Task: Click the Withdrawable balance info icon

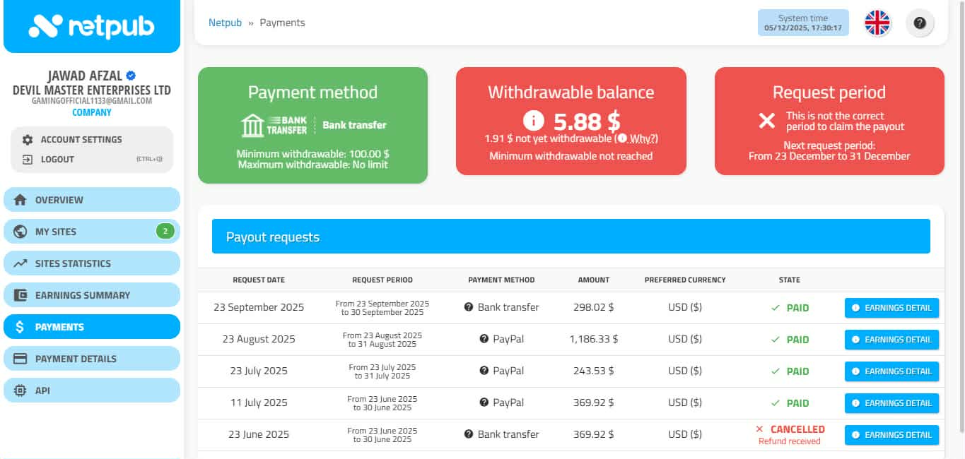Action: click(x=534, y=121)
